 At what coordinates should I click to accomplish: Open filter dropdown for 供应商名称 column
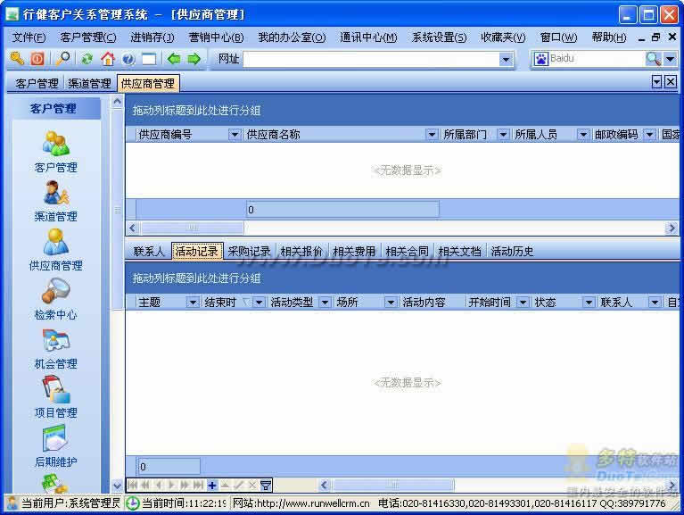pyautogui.click(x=432, y=135)
